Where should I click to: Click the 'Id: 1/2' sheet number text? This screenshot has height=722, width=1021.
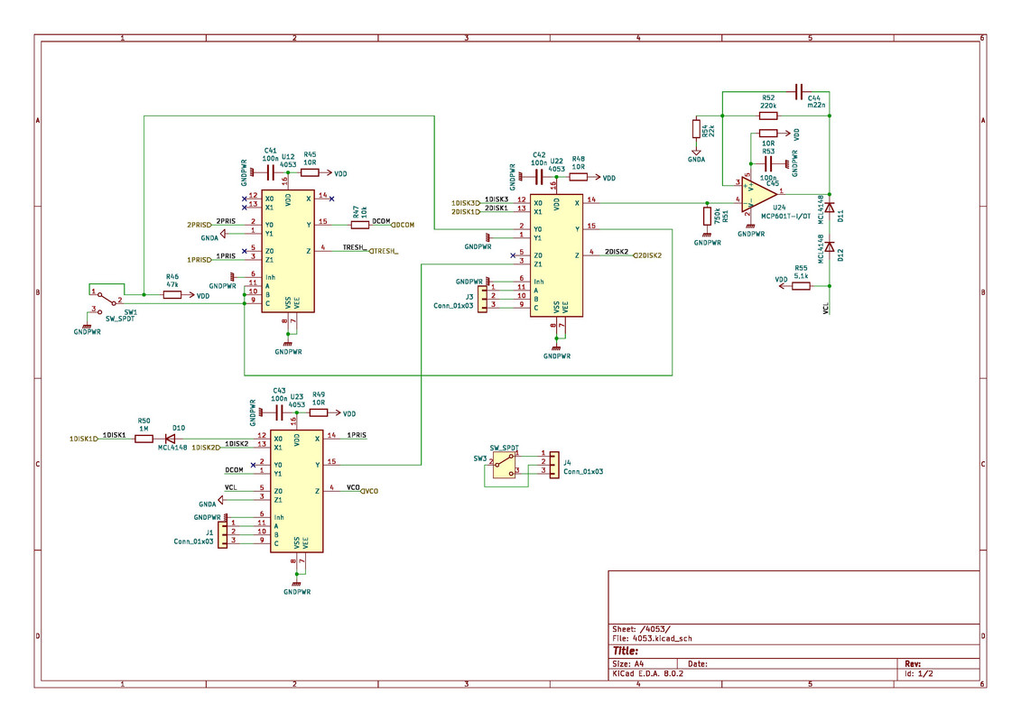919,674
